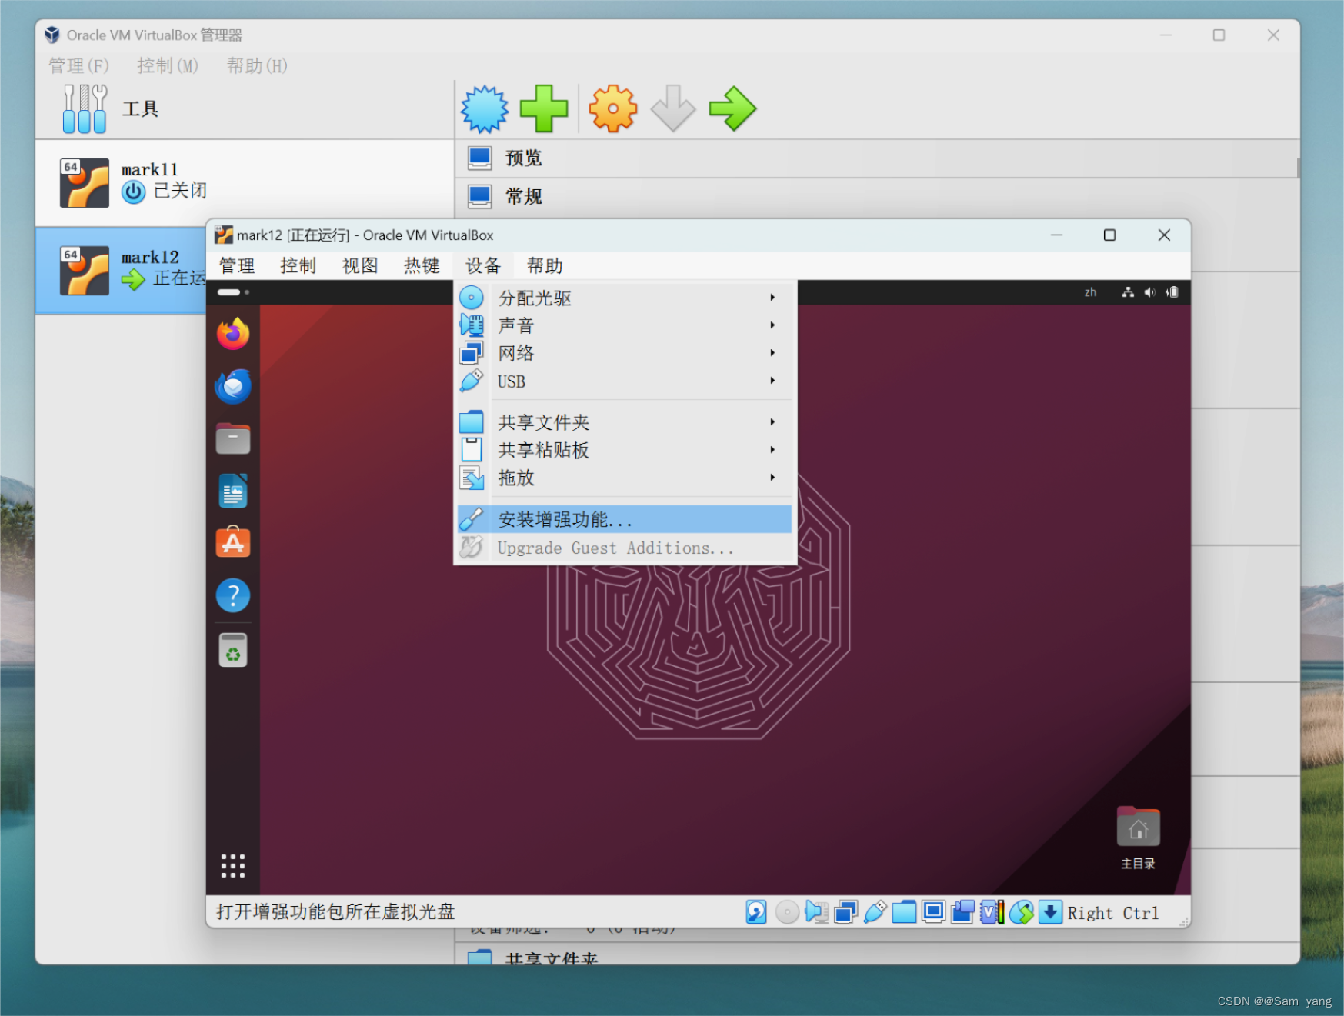Open the Help question-mark dock icon
The height and width of the screenshot is (1016, 1344).
(x=233, y=595)
